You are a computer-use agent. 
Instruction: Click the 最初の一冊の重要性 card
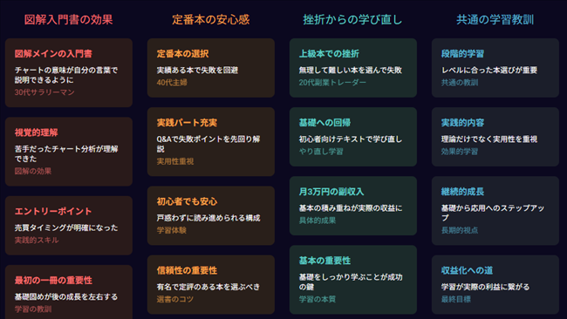(x=69, y=292)
